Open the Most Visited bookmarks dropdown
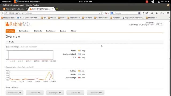The image size is (171, 96). click(x=8, y=18)
